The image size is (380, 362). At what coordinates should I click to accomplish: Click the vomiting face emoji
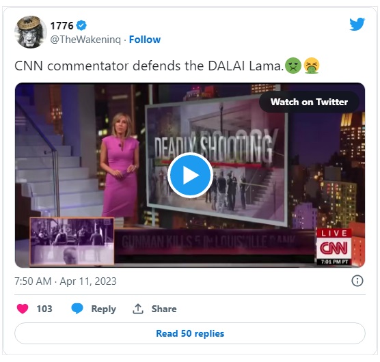[x=312, y=66]
